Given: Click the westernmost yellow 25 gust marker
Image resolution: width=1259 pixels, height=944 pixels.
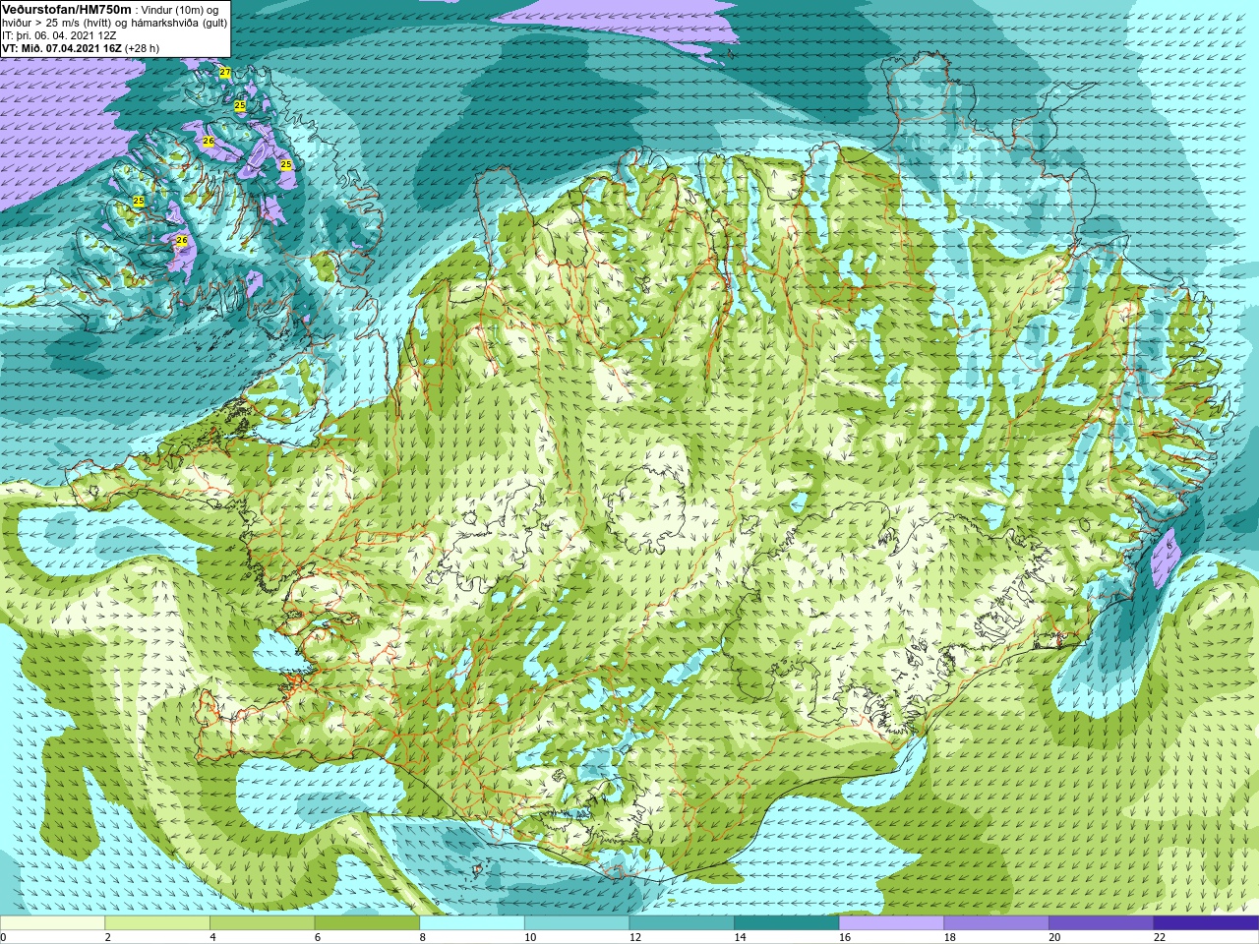Looking at the screenshot, I should pyautogui.click(x=139, y=201).
